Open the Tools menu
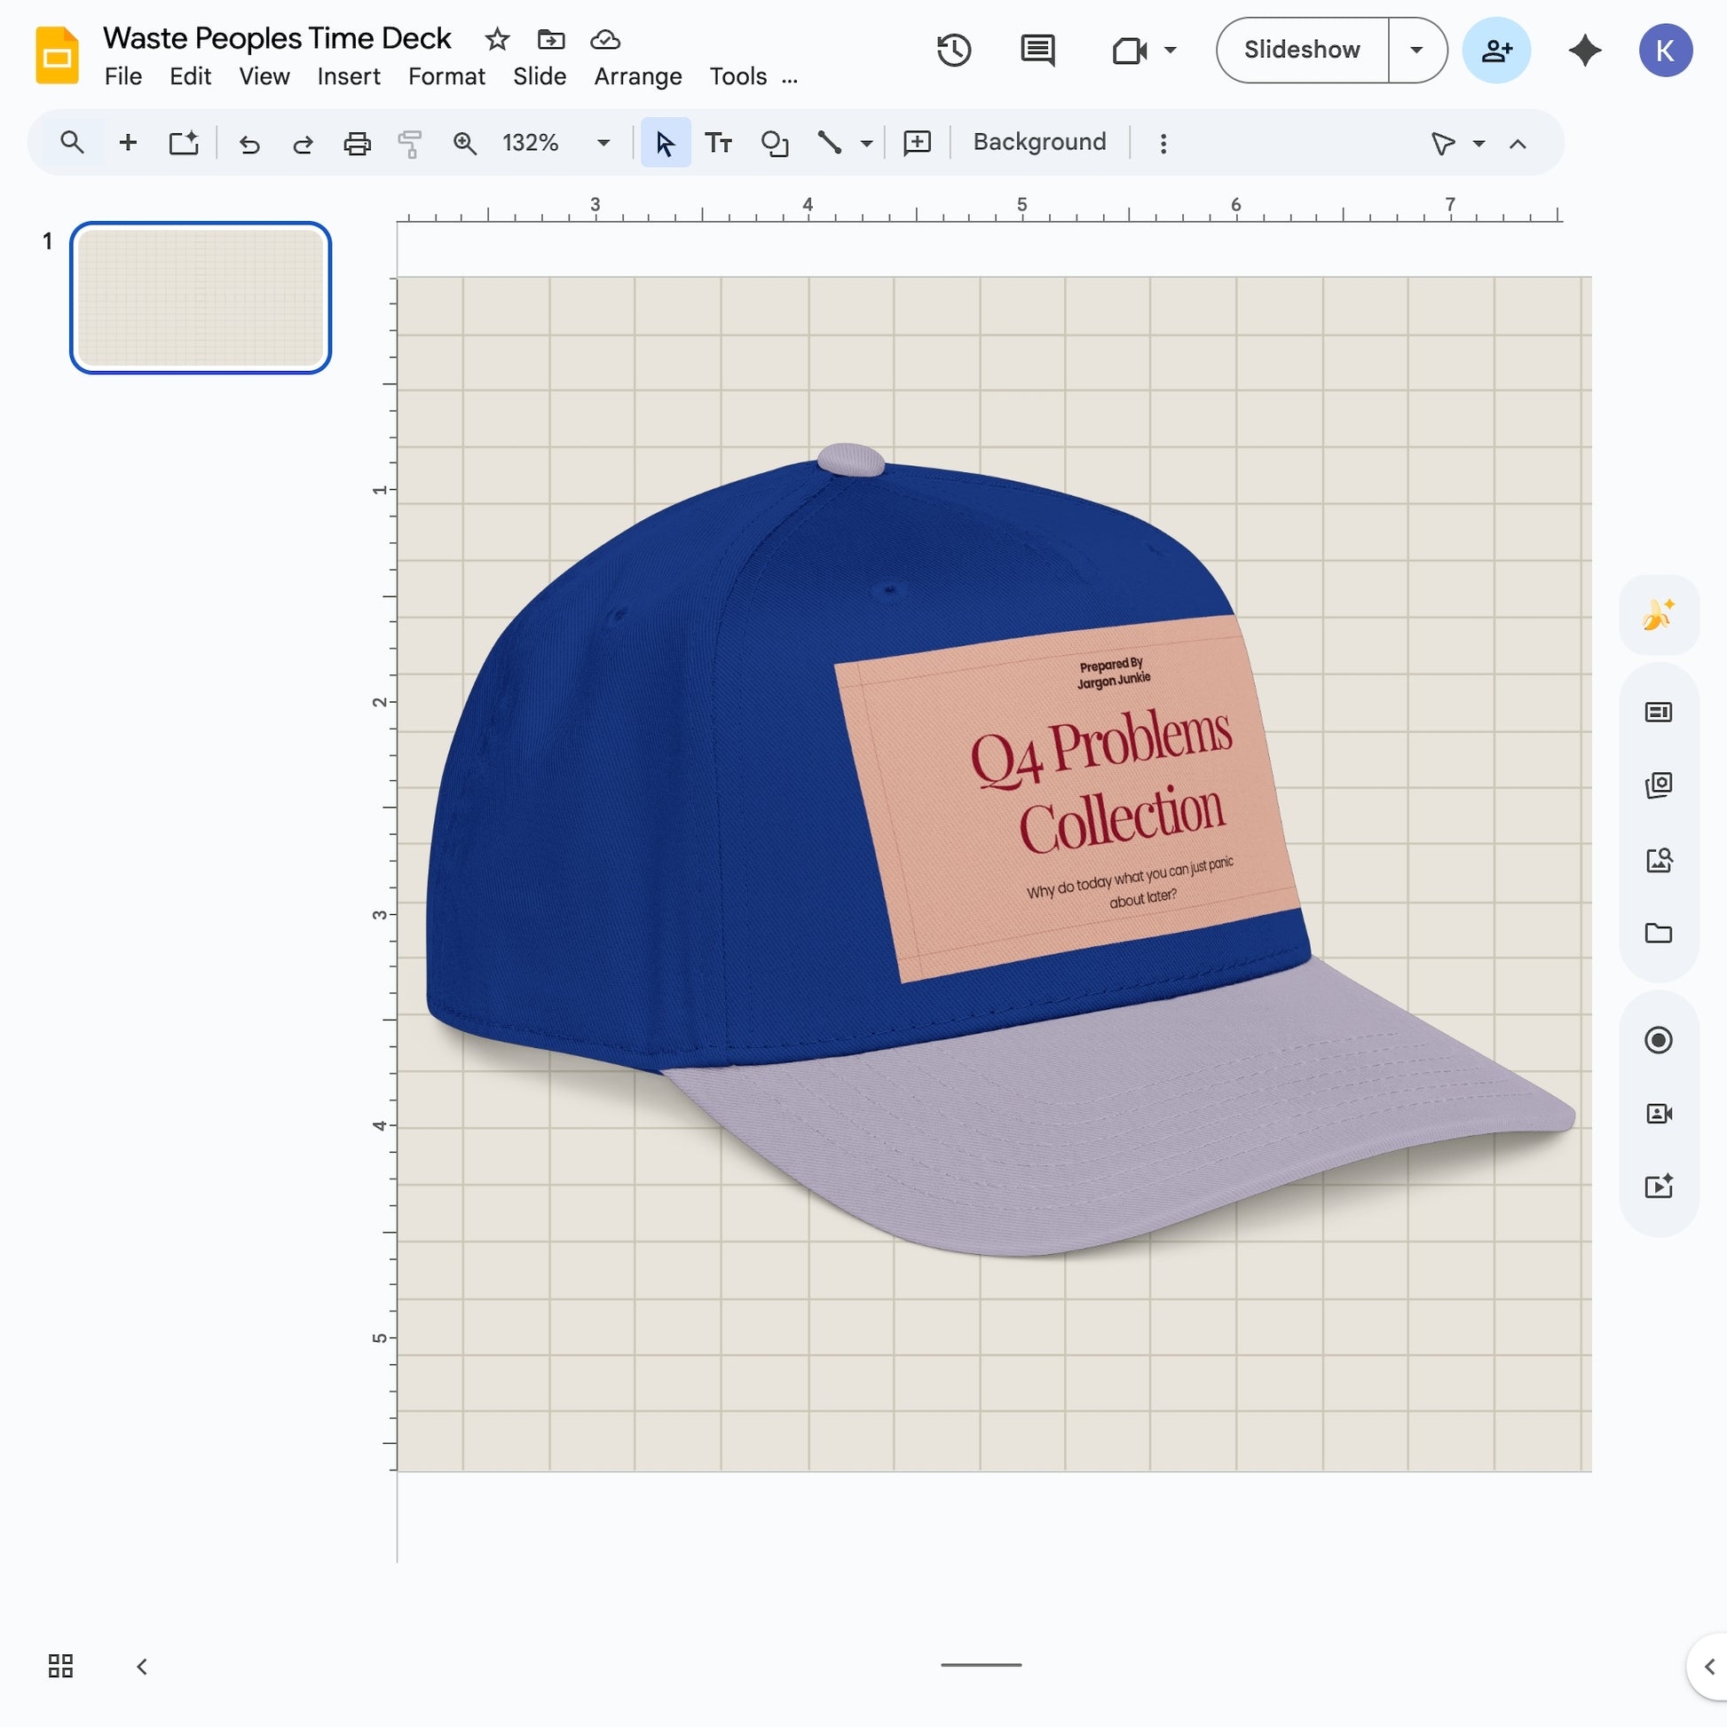The width and height of the screenshot is (1727, 1727). coord(738,77)
